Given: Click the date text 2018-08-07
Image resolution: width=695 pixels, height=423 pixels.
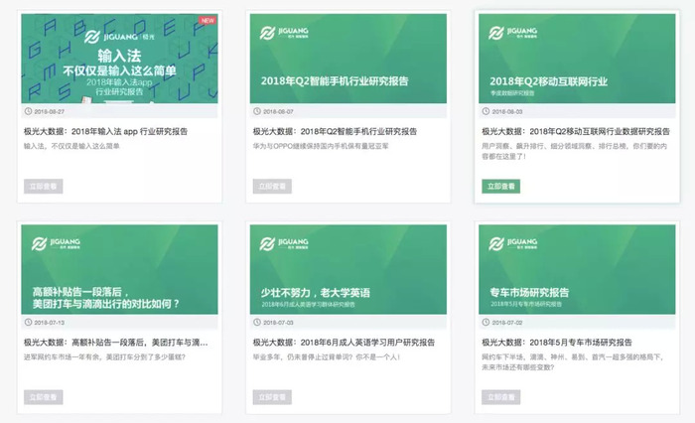Looking at the screenshot, I should pos(278,112).
